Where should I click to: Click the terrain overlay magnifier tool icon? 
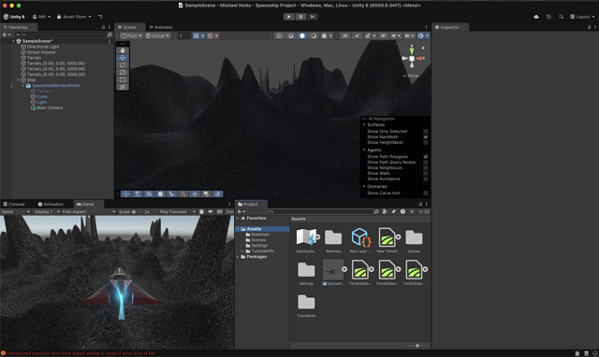183,193
